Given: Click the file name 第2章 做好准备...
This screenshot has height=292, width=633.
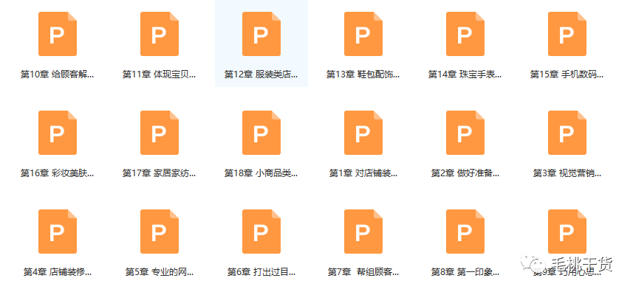Looking at the screenshot, I should pyautogui.click(x=465, y=173).
